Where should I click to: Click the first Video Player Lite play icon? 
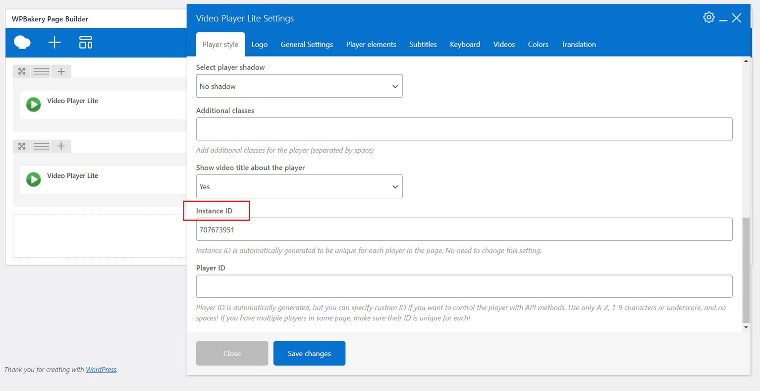[33, 105]
